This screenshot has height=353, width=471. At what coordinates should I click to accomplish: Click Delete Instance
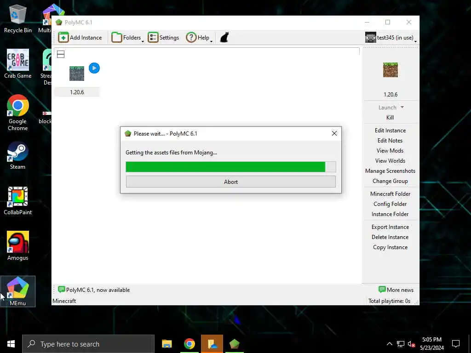(390, 237)
